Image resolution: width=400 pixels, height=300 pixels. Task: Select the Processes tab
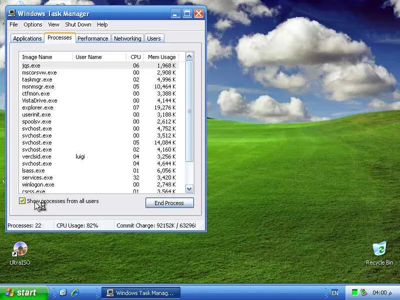click(x=59, y=37)
